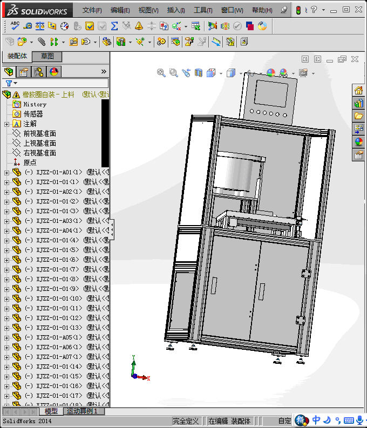Click the Previous View icon
The height and width of the screenshot is (428, 367).
[x=186, y=73]
